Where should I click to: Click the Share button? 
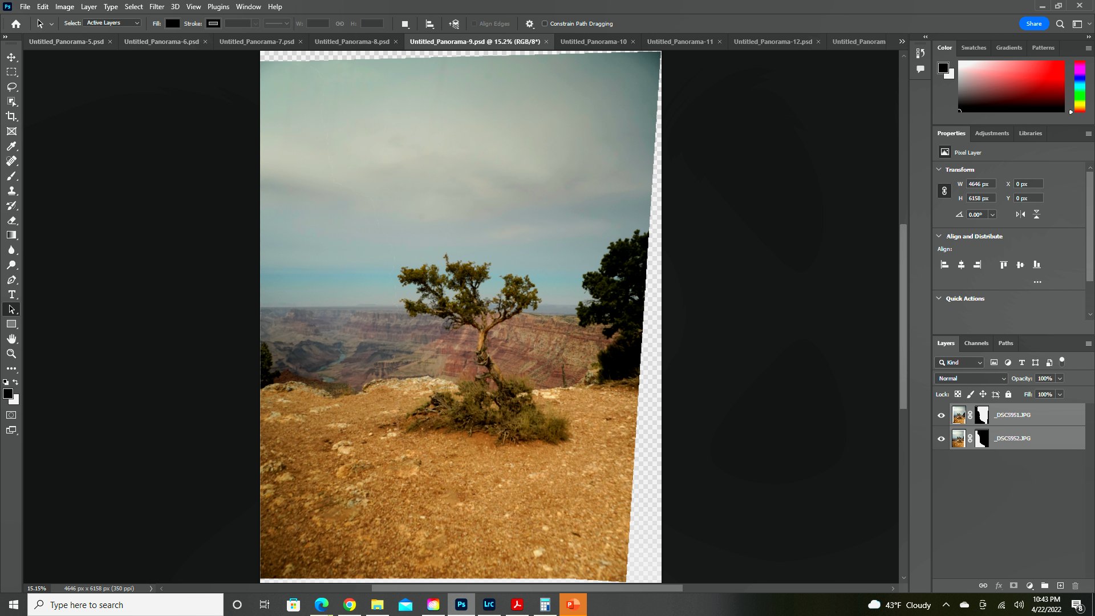coord(1033,24)
